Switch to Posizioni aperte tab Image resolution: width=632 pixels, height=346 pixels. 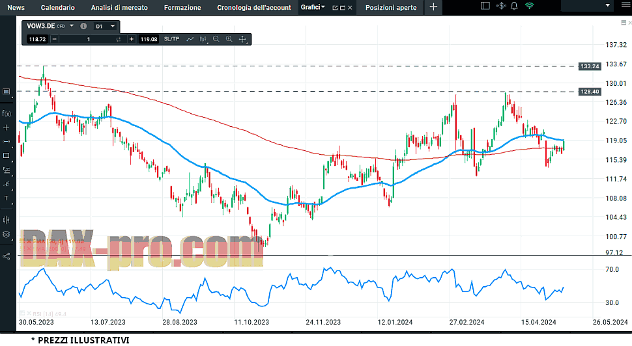coord(391,7)
